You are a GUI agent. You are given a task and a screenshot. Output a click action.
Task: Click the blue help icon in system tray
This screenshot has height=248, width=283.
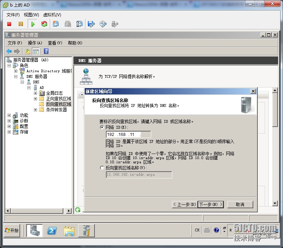[x=216, y=230]
